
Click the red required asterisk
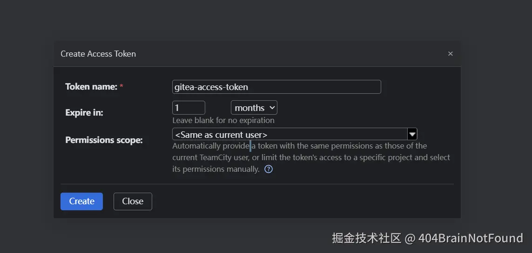coord(121,87)
